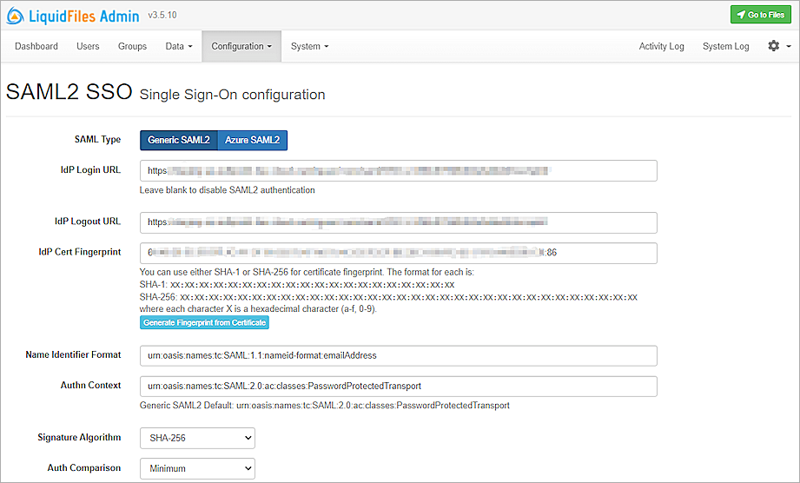Focus the IdP Cert Fingerprint field
800x483 pixels.
tap(399, 253)
